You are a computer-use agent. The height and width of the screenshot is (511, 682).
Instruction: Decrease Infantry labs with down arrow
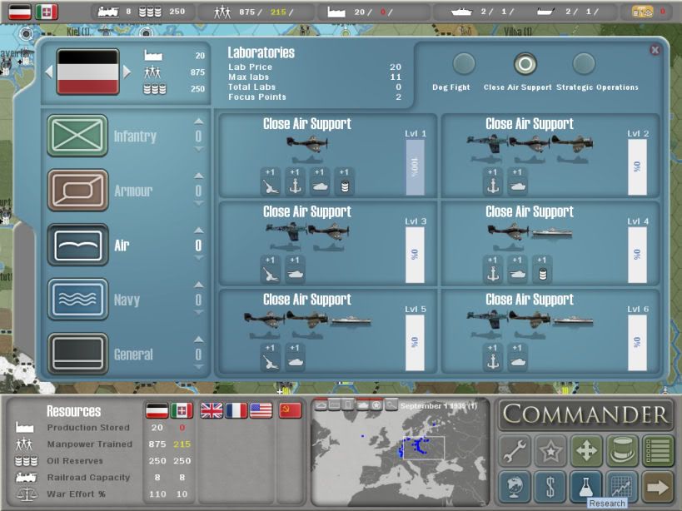pos(198,149)
